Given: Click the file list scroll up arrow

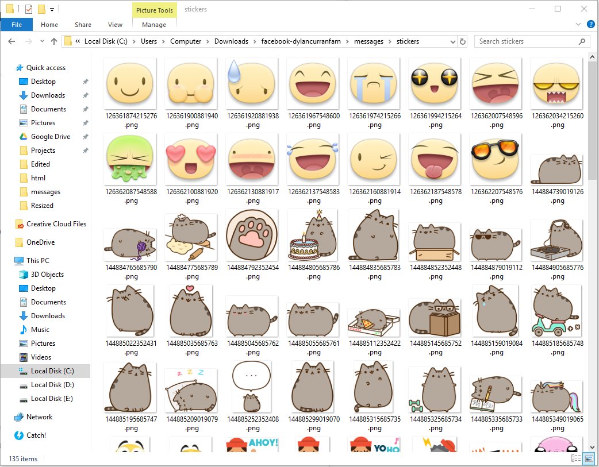Looking at the screenshot, I should click(x=592, y=57).
